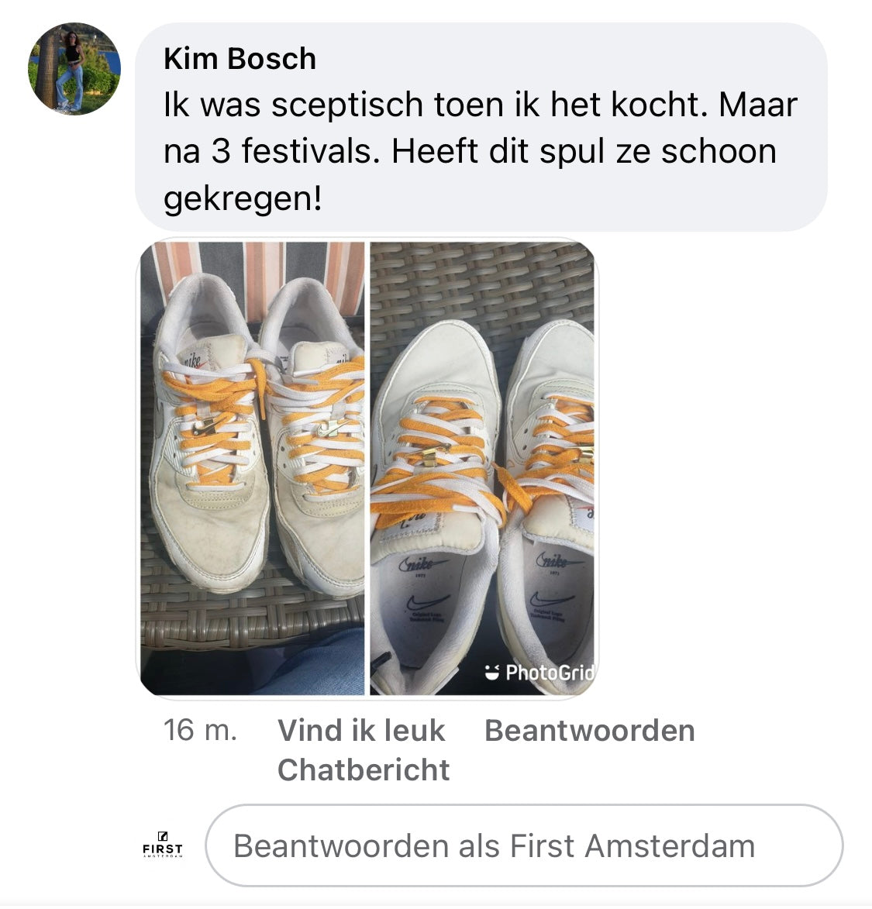The image size is (872, 909).
Task: Open the before photo of dirty sneakers
Action: pyautogui.click(x=252, y=468)
